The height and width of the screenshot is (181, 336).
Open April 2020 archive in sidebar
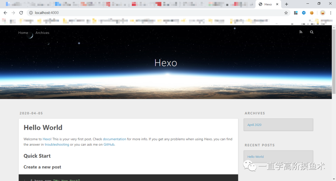coord(254,125)
